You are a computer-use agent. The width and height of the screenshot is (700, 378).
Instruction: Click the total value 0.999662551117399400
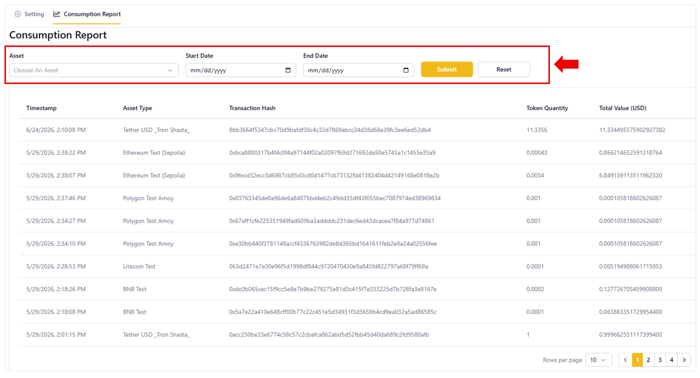pos(631,334)
